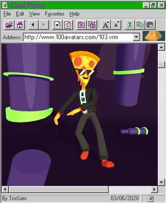166x203 pixels.
Task: Click the 'By ToxSam' status text
Action: pos(14,198)
